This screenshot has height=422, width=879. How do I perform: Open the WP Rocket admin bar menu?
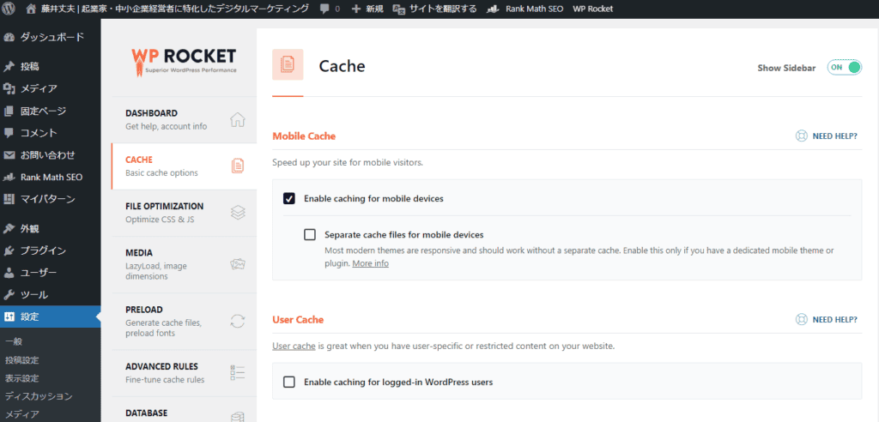click(592, 9)
